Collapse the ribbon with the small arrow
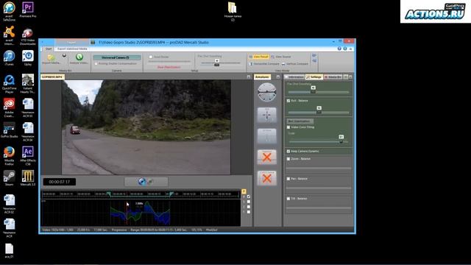 point(350,49)
